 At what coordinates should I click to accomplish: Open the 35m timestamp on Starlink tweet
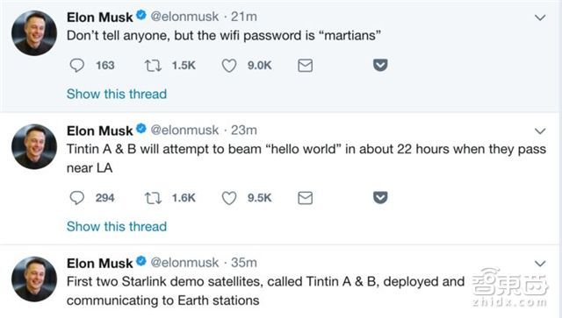click(244, 263)
